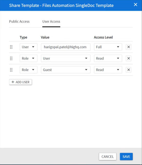The width and height of the screenshot is (142, 165).
Task: Grab the drag handle of the first row
Action: click(x=11, y=47)
